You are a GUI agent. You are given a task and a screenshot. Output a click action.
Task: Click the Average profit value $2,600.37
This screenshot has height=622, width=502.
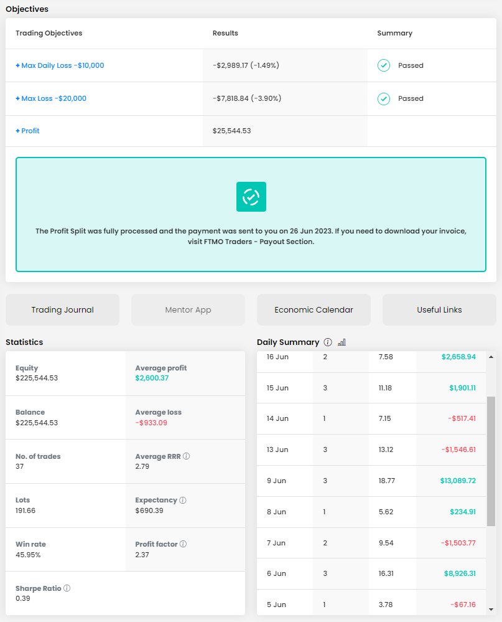click(x=152, y=378)
